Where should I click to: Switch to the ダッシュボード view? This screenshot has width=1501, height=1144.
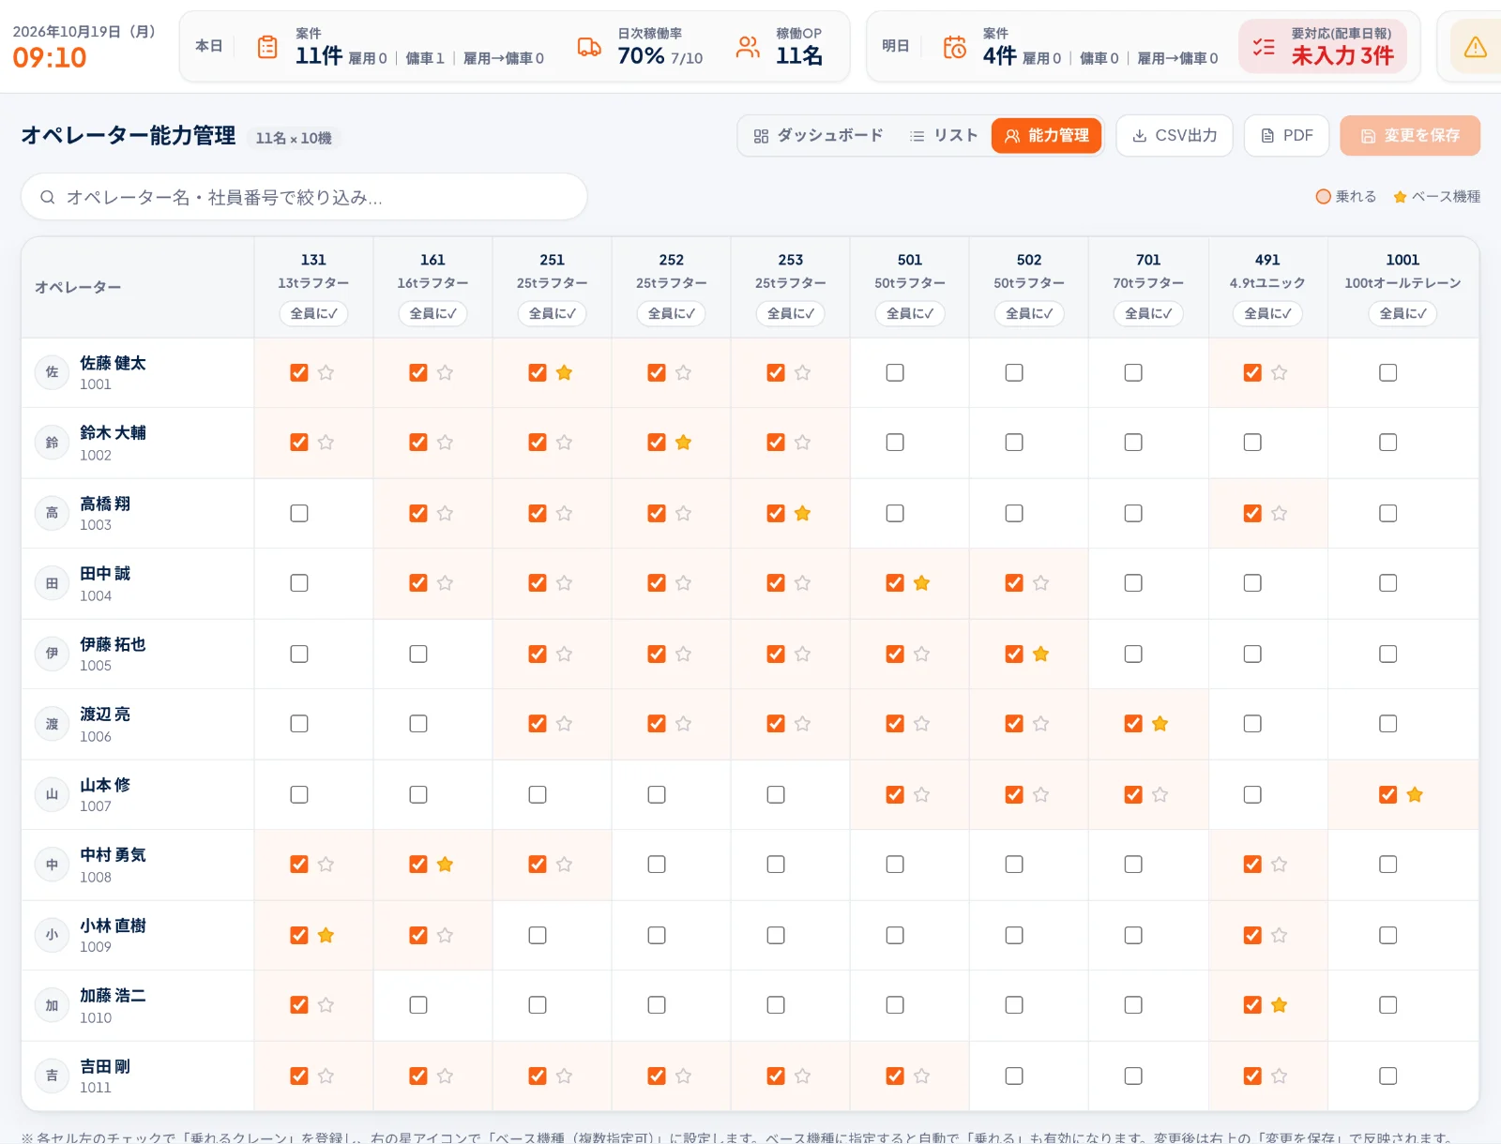tap(818, 136)
